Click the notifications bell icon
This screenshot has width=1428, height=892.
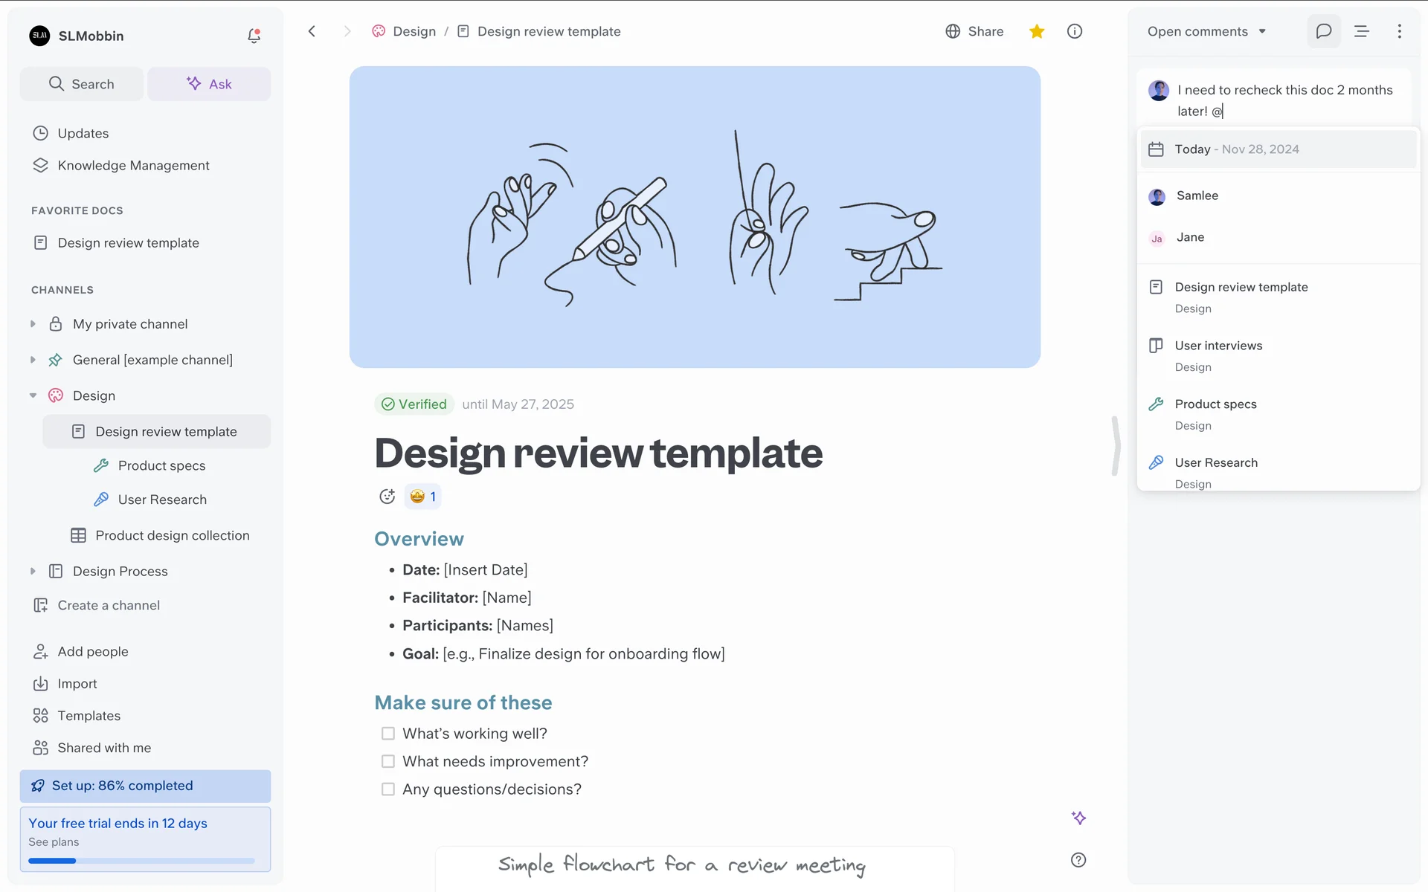254,36
